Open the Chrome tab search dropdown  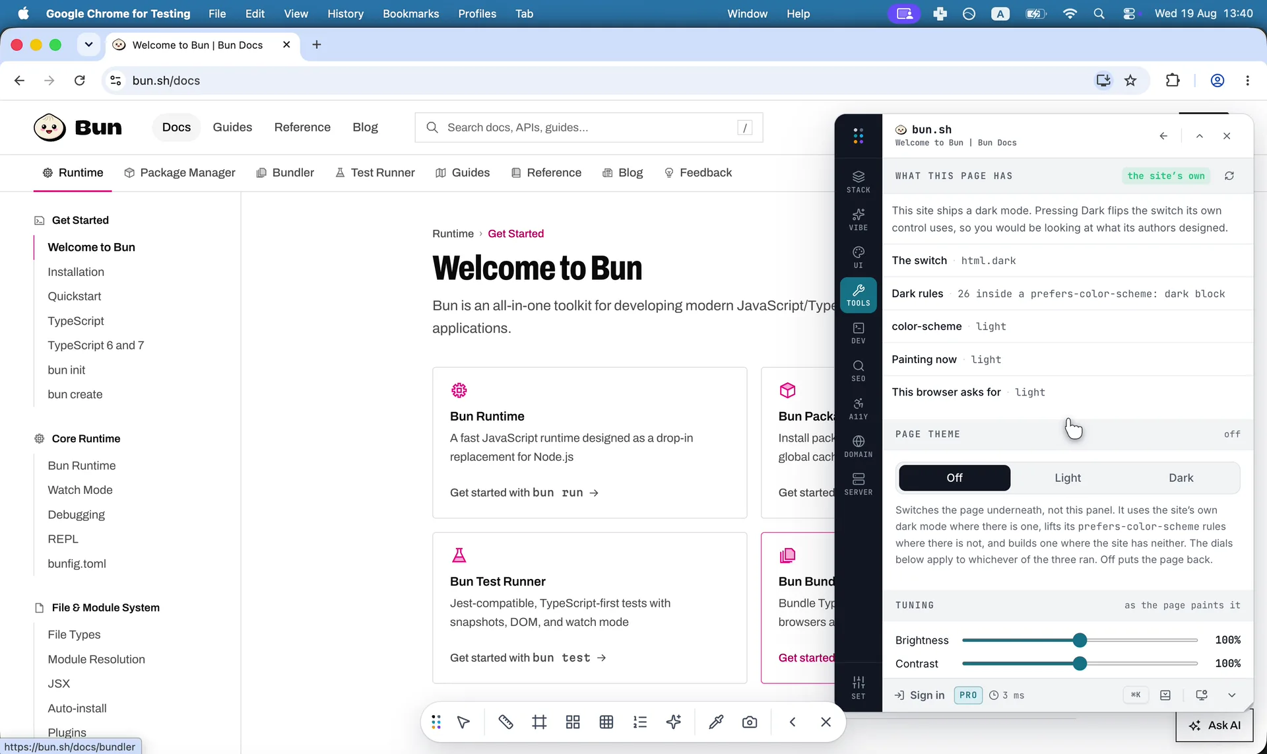point(88,45)
